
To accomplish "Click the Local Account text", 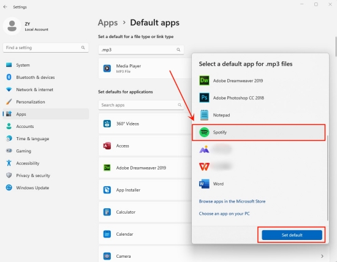I will [x=36, y=29].
